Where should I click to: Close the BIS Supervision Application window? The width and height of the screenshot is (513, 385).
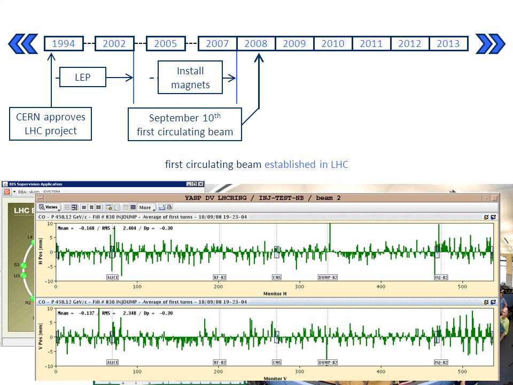tap(200, 184)
